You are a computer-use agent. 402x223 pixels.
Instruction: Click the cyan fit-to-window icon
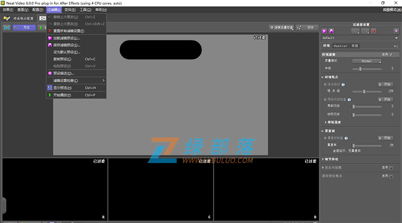(6, 27)
